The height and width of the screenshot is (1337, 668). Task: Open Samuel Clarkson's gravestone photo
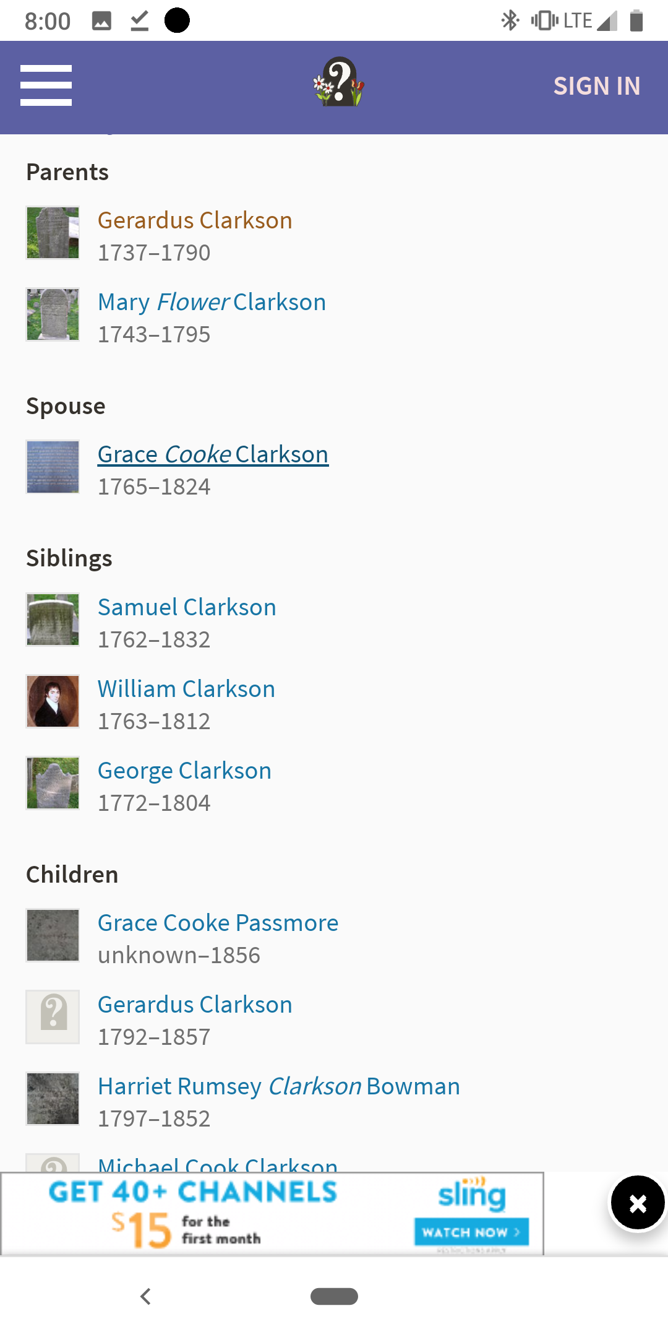[x=53, y=620]
